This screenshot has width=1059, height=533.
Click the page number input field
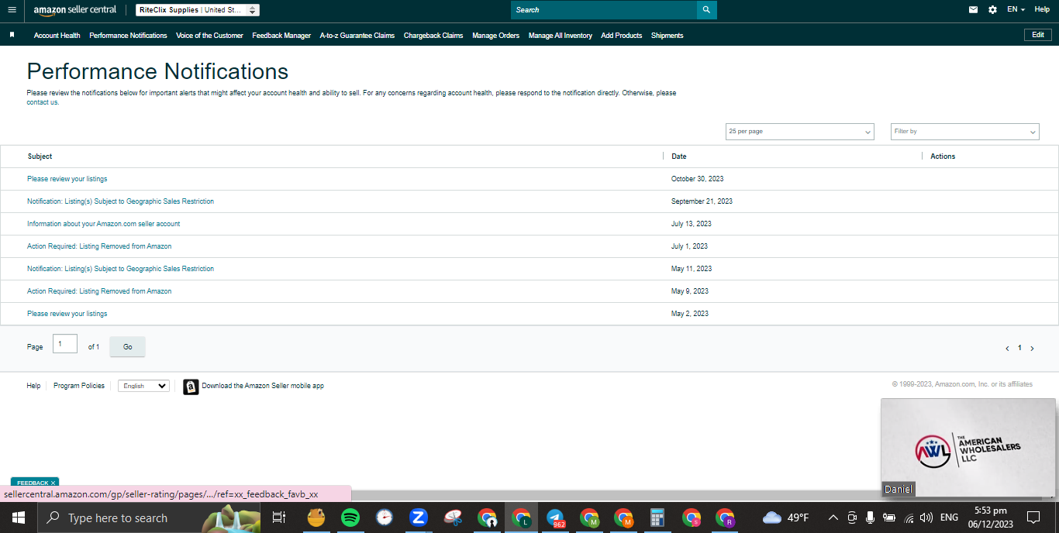65,344
